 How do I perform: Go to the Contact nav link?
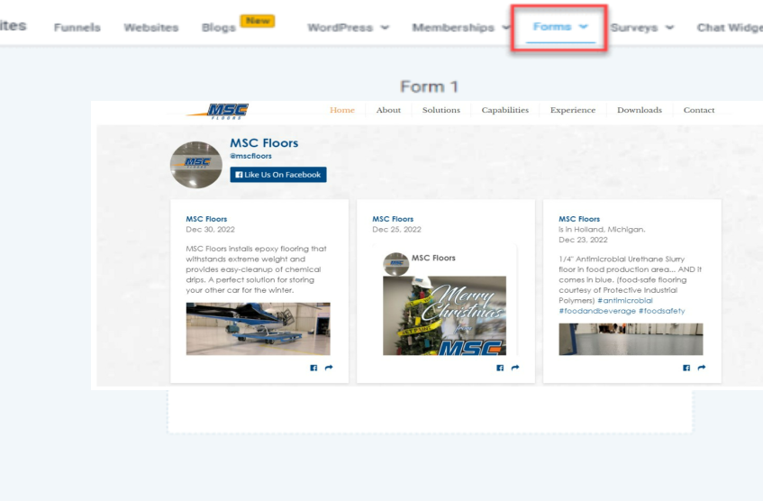pyautogui.click(x=699, y=110)
